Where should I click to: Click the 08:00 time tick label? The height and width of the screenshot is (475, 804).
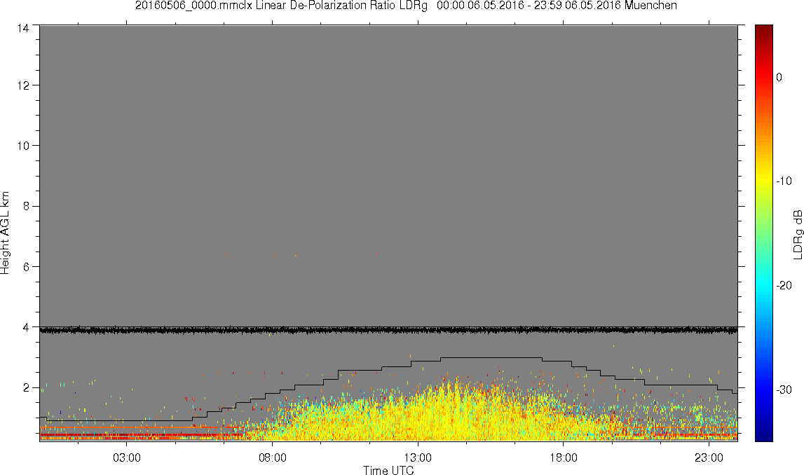click(272, 457)
